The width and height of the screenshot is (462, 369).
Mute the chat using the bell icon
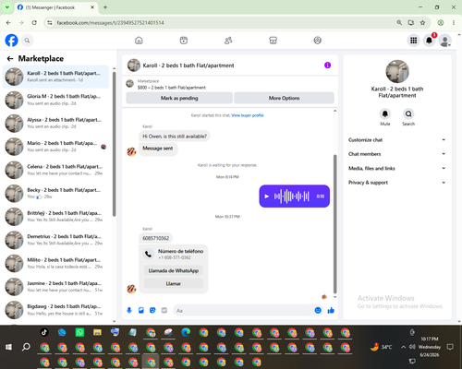tap(385, 114)
